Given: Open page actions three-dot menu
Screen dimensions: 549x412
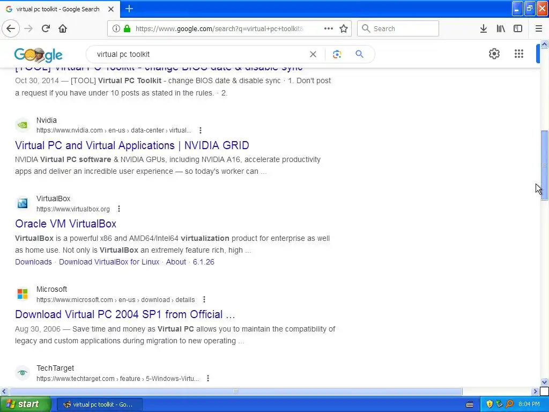Looking at the screenshot, I should point(329,29).
